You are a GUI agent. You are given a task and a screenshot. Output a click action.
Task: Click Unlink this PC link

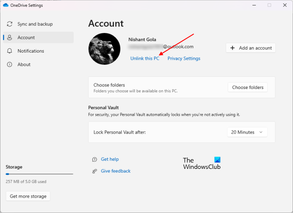(x=145, y=58)
